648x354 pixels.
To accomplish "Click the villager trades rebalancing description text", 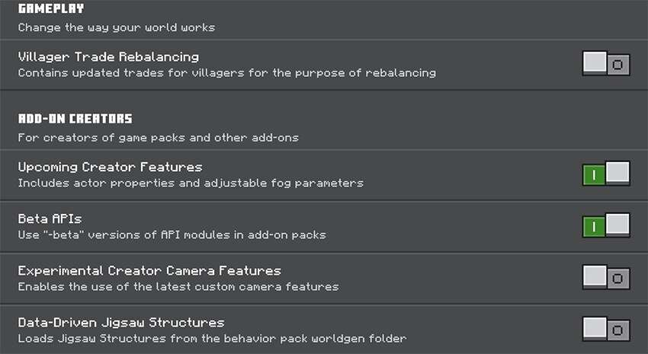I will (x=226, y=73).
